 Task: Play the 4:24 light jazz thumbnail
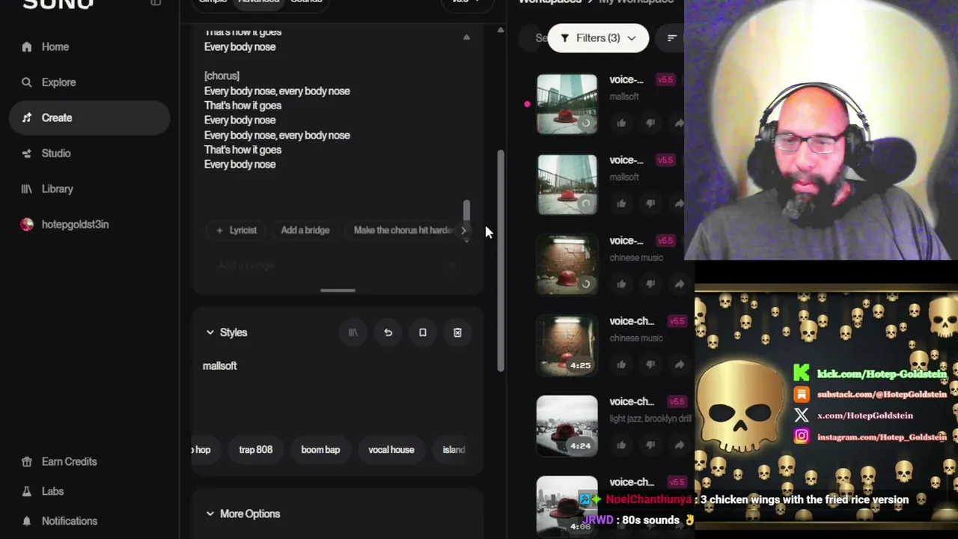tap(567, 426)
